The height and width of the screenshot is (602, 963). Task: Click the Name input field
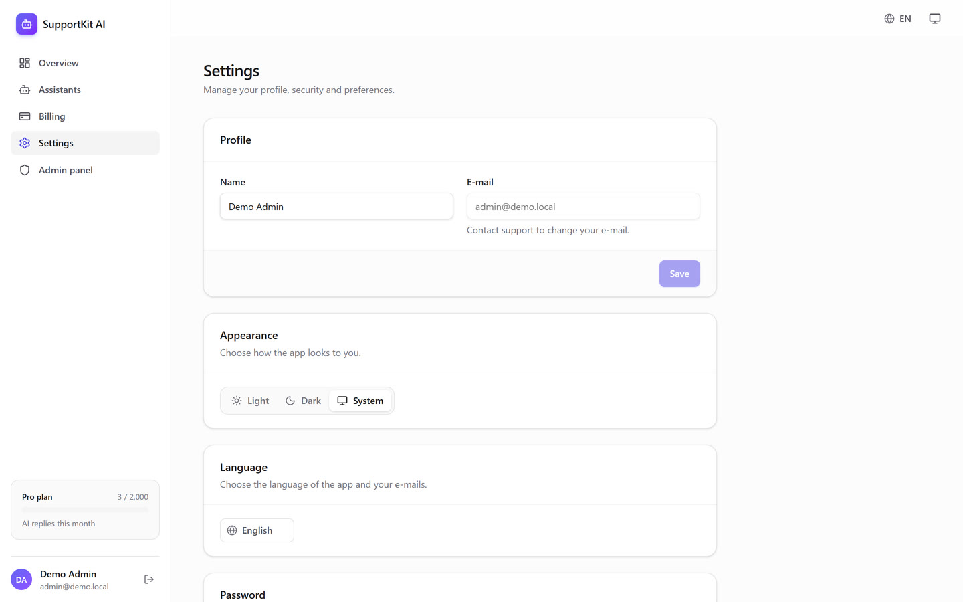(x=336, y=206)
